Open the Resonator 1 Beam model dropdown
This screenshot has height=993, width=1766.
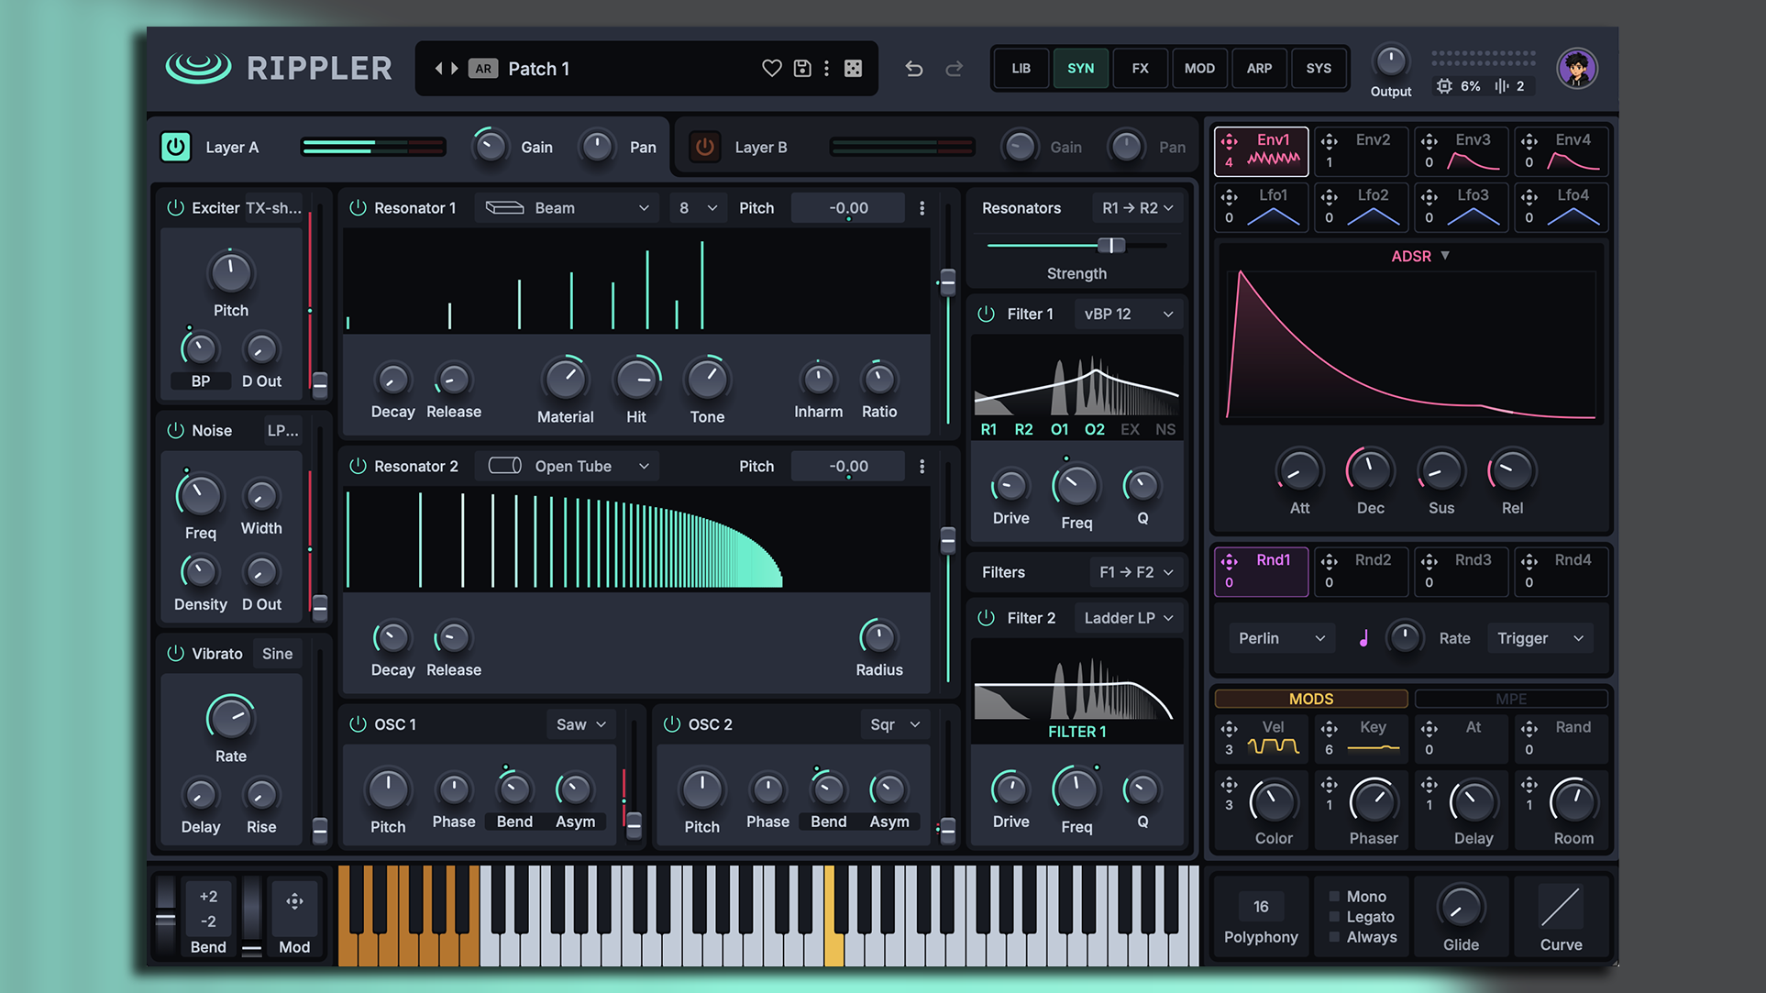click(x=567, y=208)
